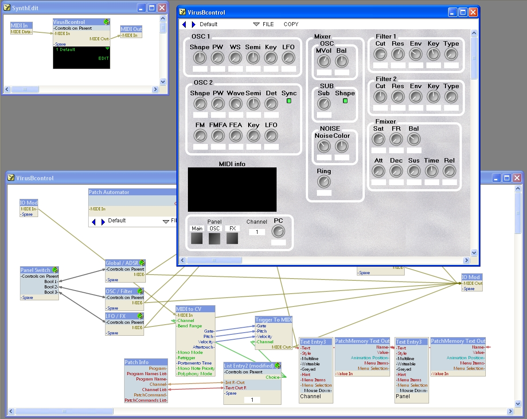This screenshot has width=527, height=419.
Task: Click the Att envelope knob
Action: (379, 171)
